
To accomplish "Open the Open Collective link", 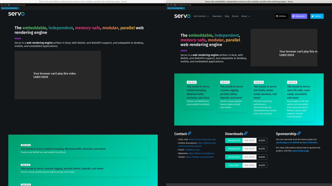I will click(x=310, y=142).
